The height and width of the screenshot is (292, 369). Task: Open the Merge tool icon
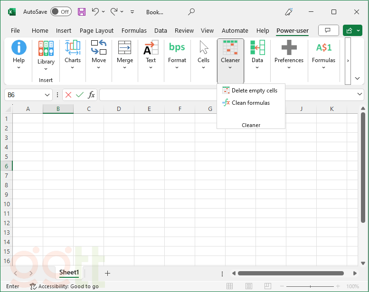coord(124,48)
